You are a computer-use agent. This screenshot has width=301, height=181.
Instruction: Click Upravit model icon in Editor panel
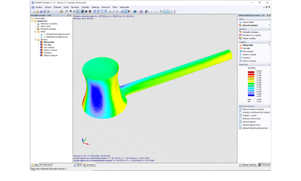[x=240, y=22]
